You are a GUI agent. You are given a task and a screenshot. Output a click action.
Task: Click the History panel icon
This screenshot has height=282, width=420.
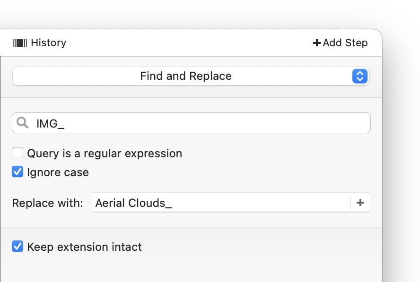pyautogui.click(x=20, y=43)
